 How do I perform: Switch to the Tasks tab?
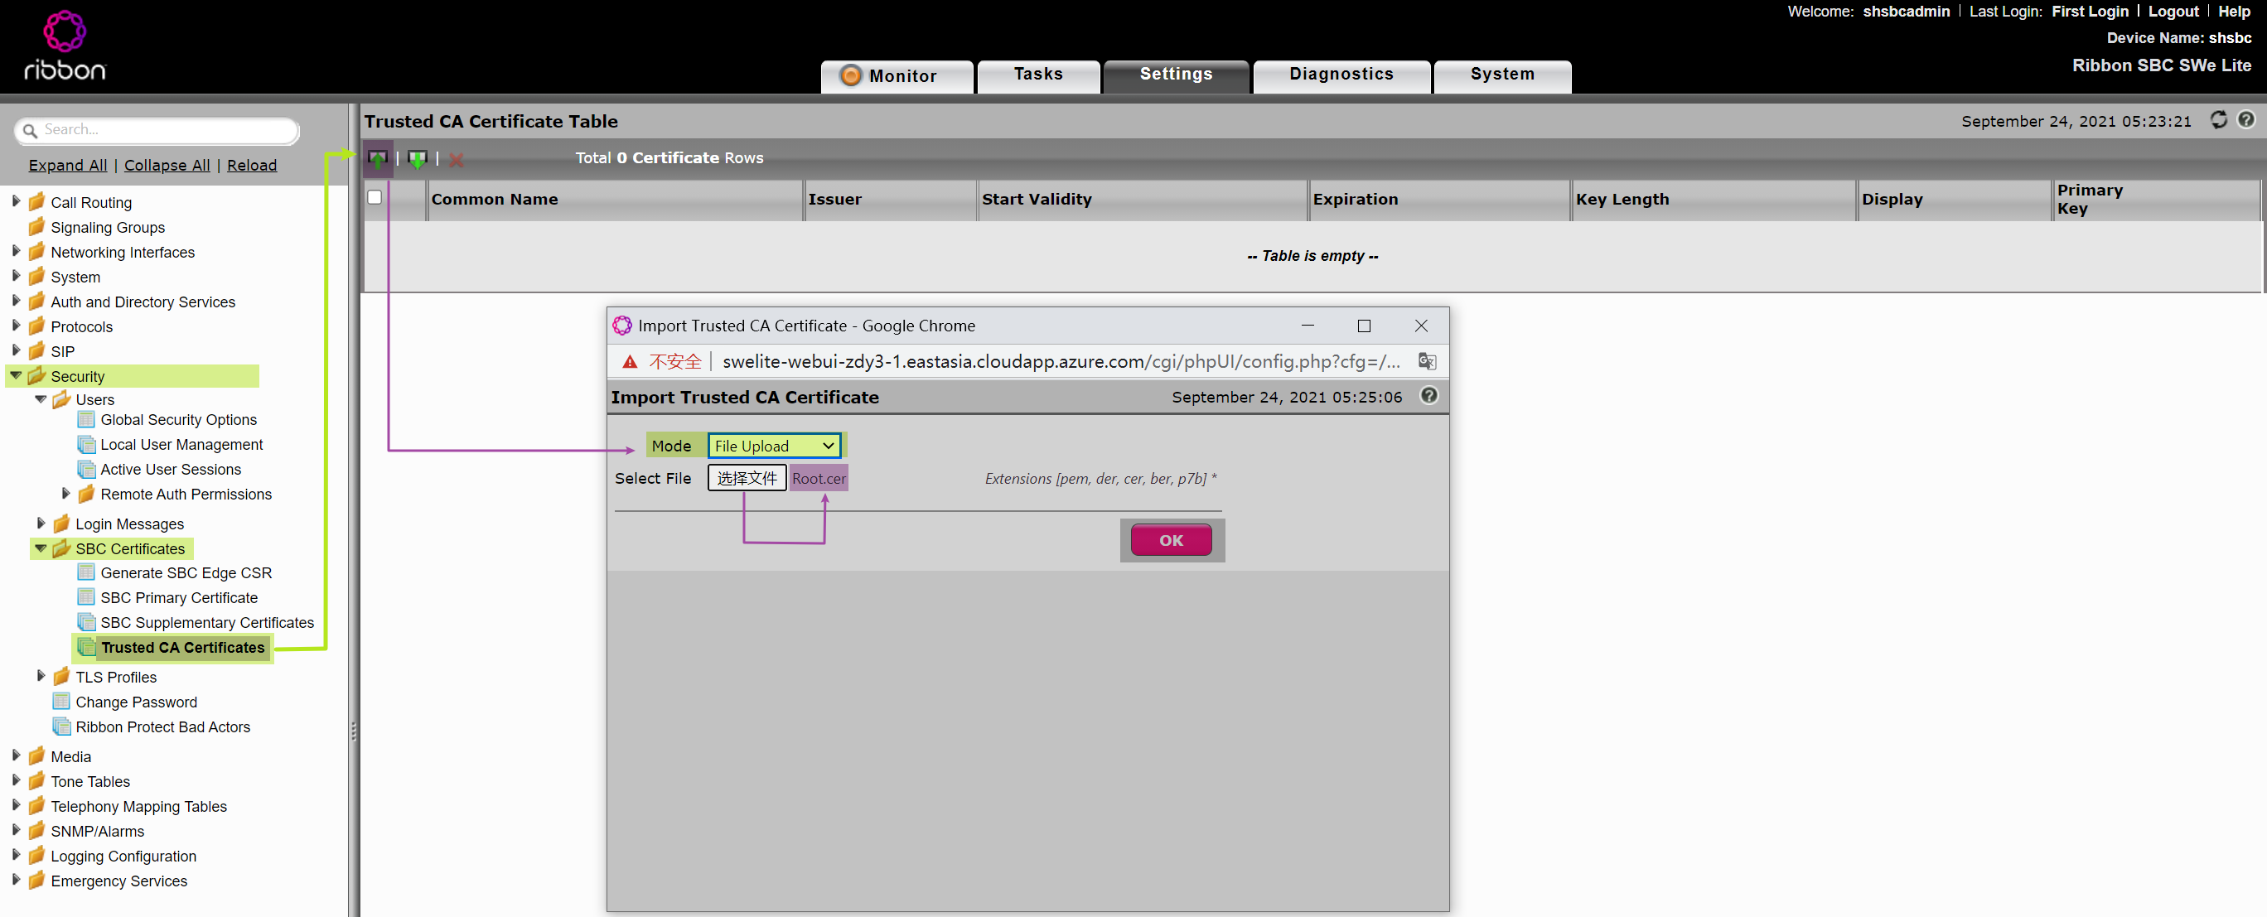click(x=1038, y=76)
